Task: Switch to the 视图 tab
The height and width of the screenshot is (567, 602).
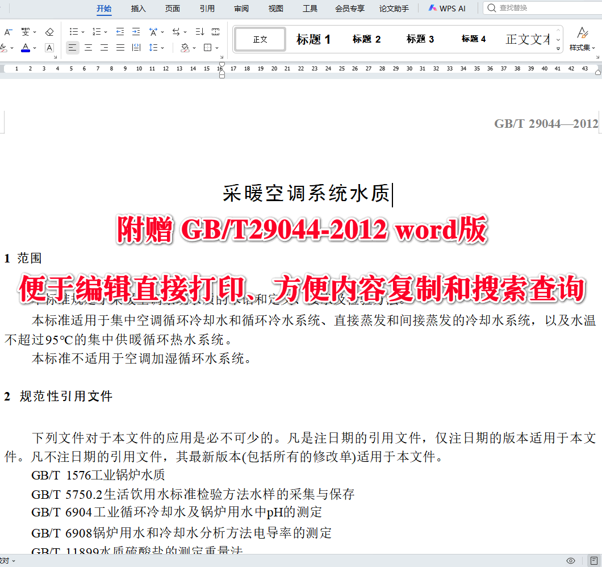Action: (x=275, y=9)
